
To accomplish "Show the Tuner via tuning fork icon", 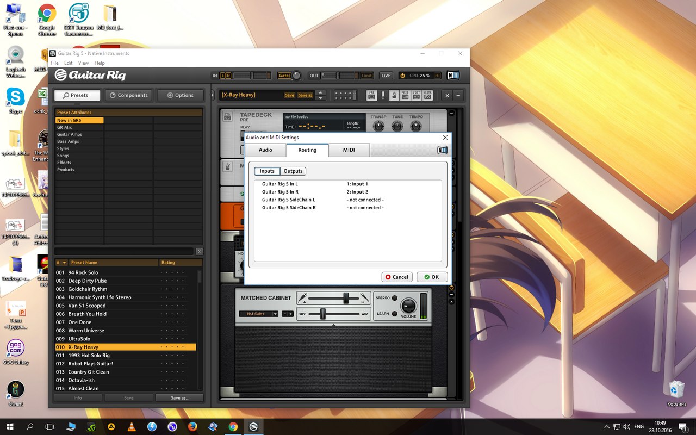I will pos(383,95).
